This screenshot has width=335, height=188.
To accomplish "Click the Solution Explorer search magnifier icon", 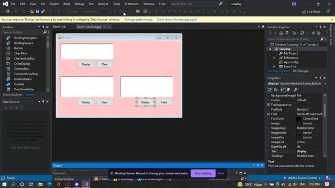I will click(322, 39).
